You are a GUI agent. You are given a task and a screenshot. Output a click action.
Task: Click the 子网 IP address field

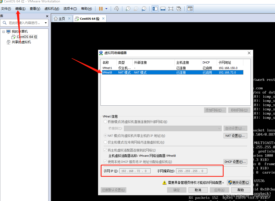click(135, 171)
